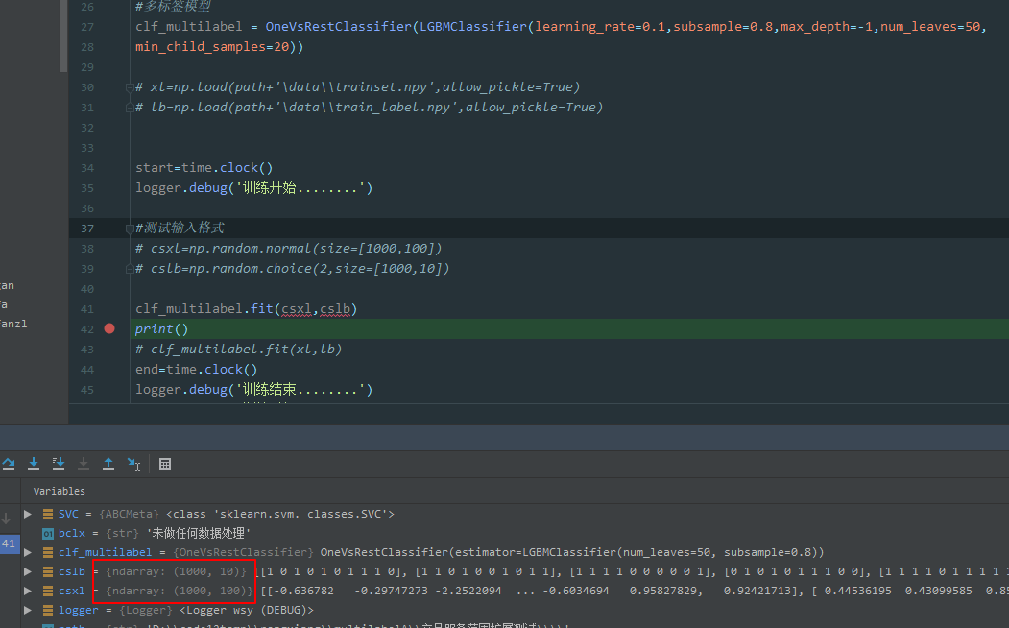Image resolution: width=1009 pixels, height=628 pixels.
Task: Select the frame entry labeled 41
Action: [9, 543]
